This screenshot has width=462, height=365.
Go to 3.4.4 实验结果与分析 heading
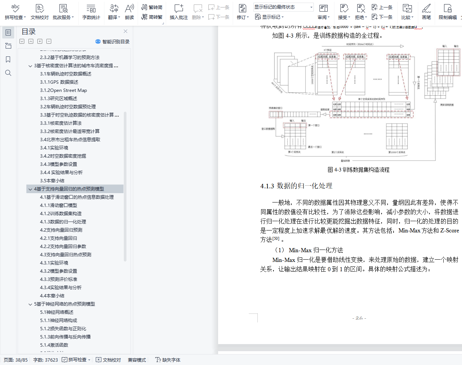click(x=61, y=173)
